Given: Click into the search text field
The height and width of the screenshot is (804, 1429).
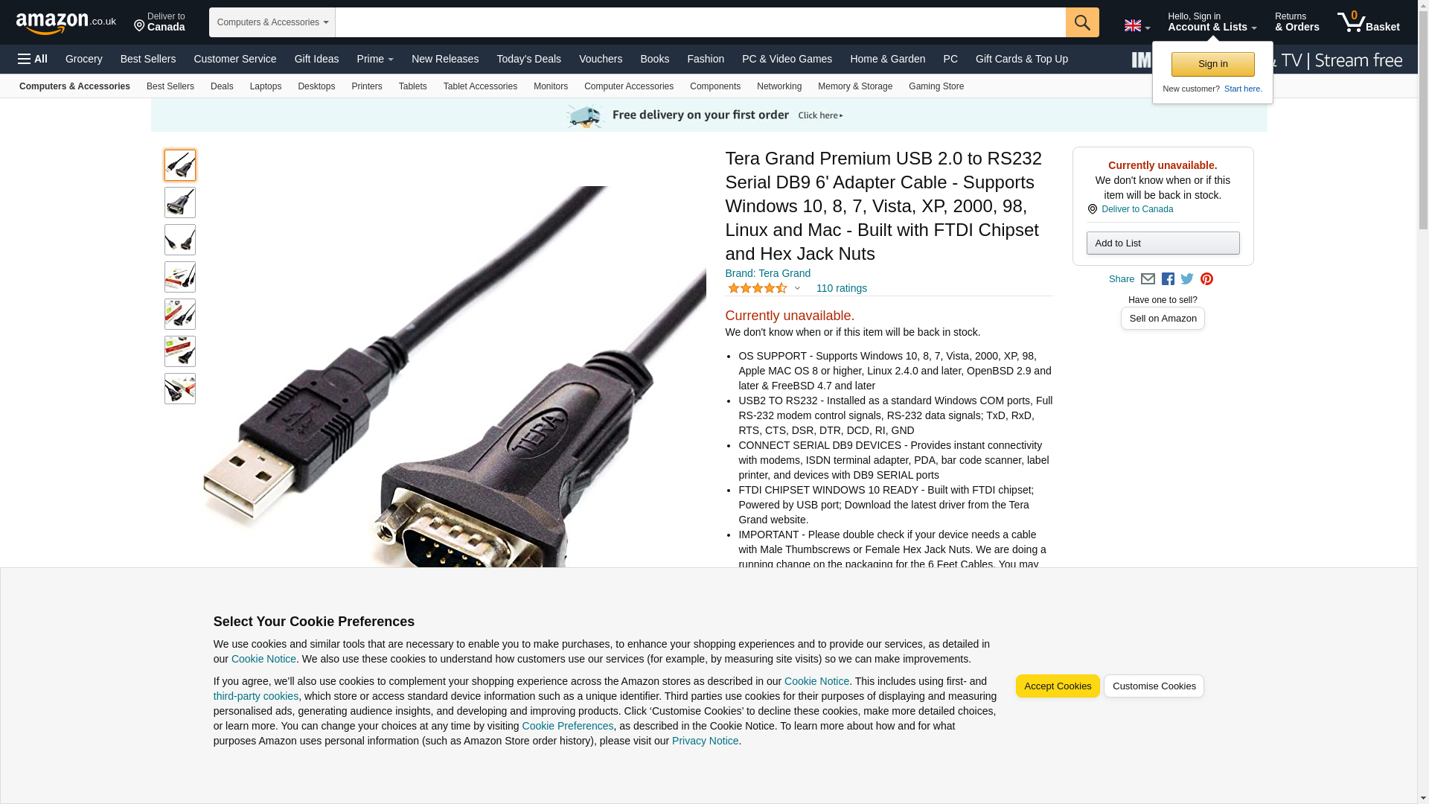Looking at the screenshot, I should point(700,22).
